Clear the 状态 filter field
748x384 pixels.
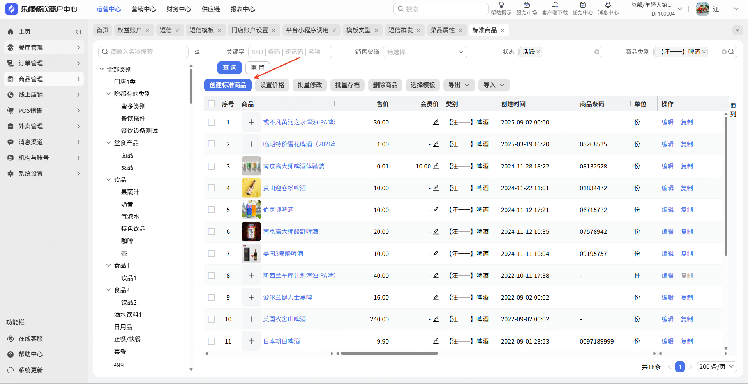click(596, 52)
